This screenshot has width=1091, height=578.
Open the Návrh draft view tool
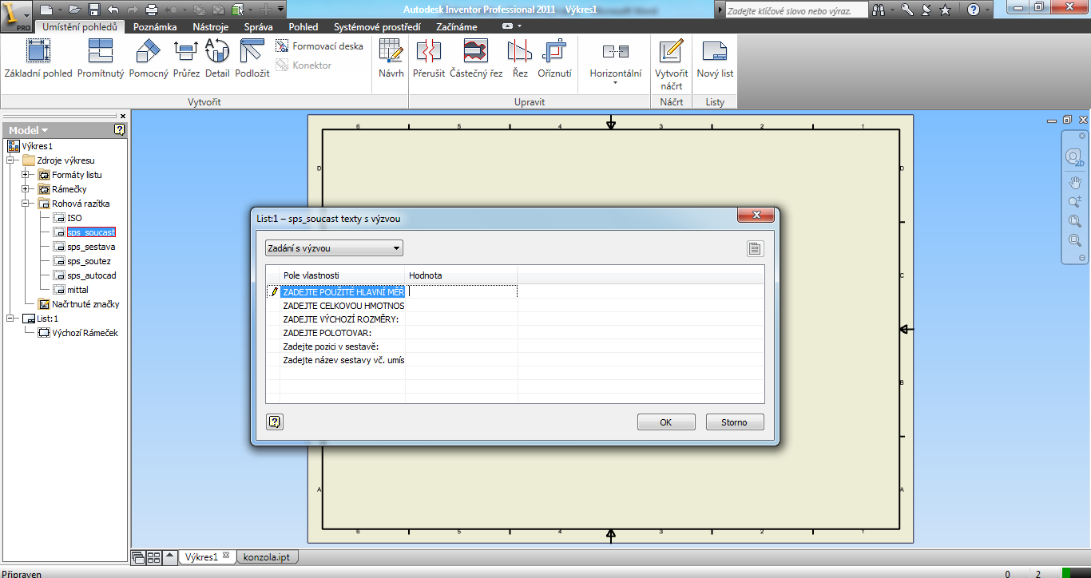coord(391,58)
